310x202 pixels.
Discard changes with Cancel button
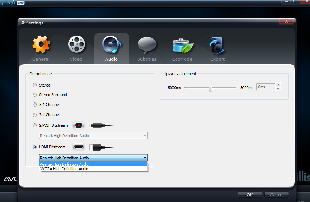coord(276,195)
